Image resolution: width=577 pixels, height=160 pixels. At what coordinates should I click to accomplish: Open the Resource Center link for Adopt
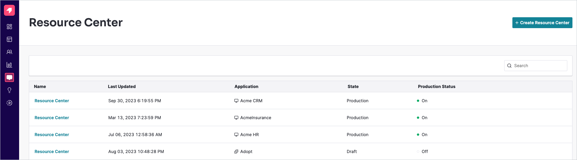[x=52, y=152]
